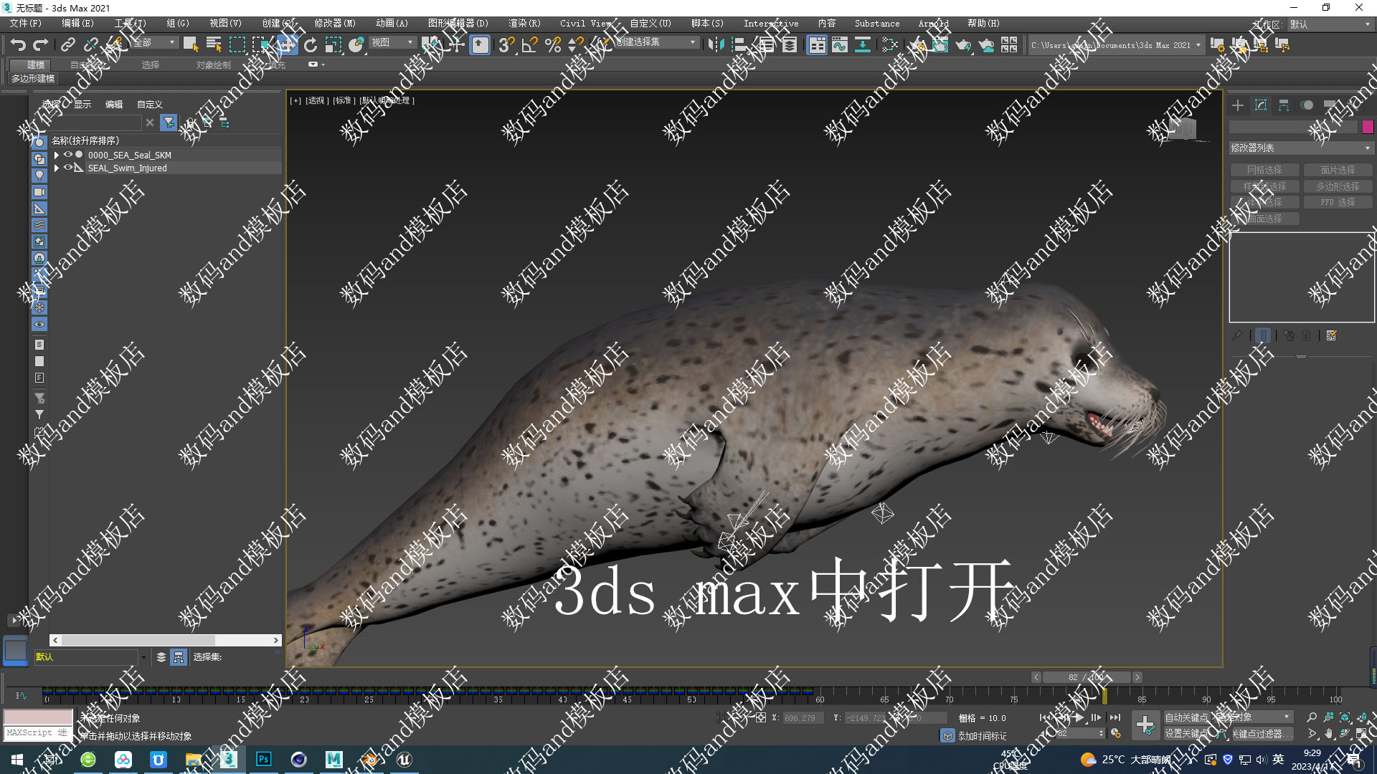The height and width of the screenshot is (774, 1377).
Task: Expand the SEAL_Swim_Injured tree node
Action: (57, 168)
